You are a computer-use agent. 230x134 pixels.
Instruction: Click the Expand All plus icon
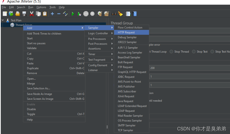[x=52, y=14]
